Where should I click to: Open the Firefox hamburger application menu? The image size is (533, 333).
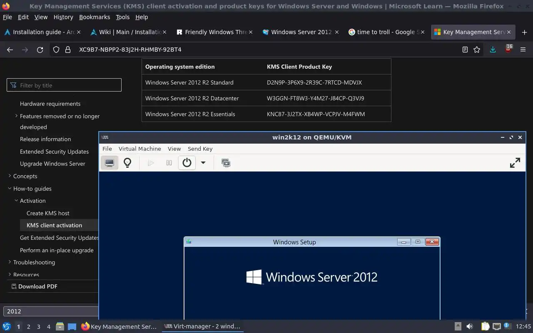[x=523, y=50]
